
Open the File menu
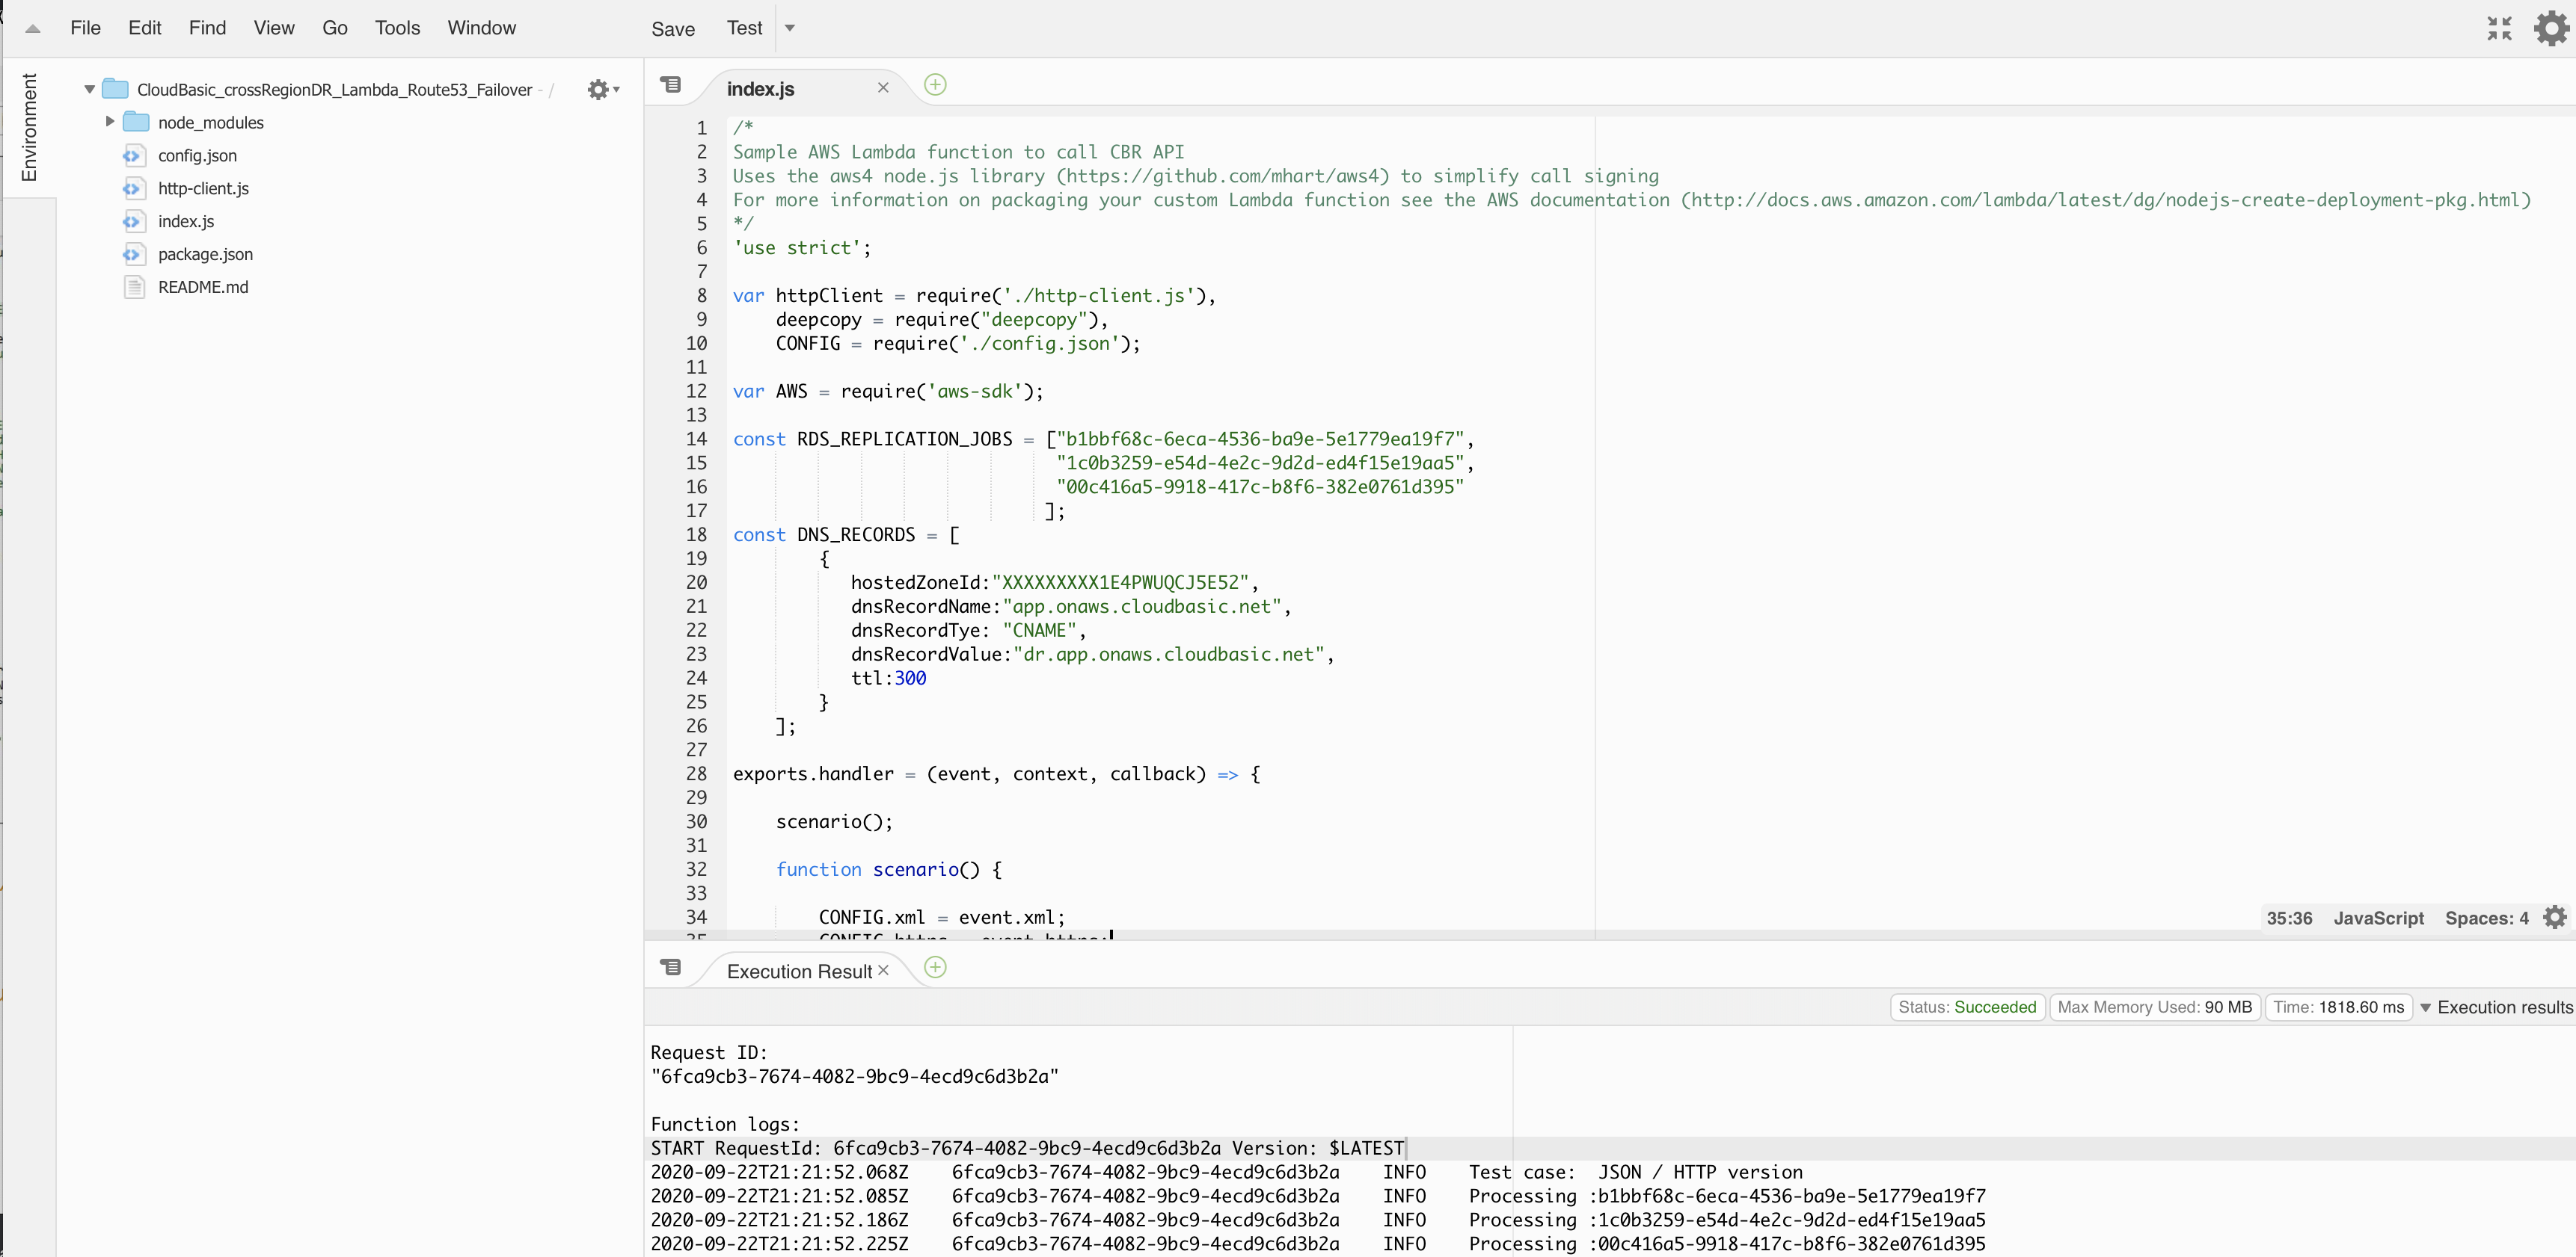pos(85,28)
